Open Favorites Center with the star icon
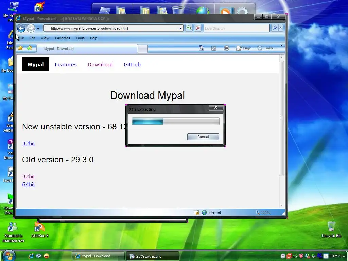Screen dimensions: 348x261 (20, 48)
